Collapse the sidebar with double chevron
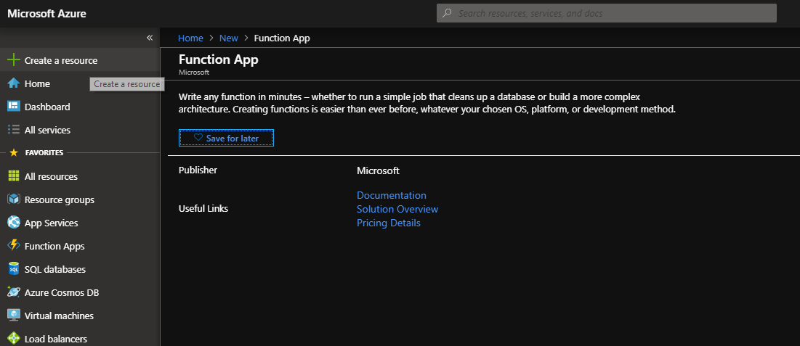Screen dimensions: 800x346 tap(150, 38)
